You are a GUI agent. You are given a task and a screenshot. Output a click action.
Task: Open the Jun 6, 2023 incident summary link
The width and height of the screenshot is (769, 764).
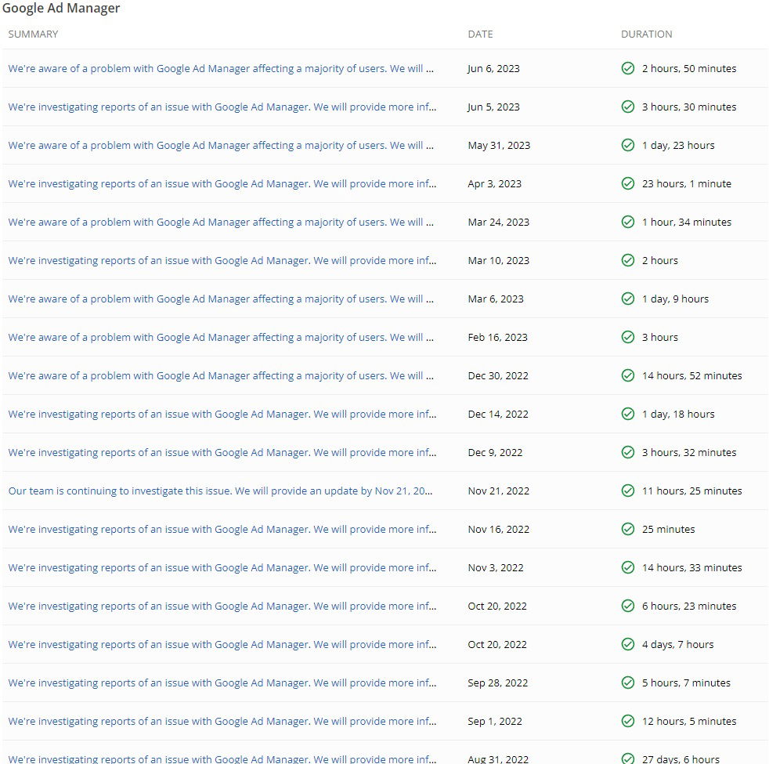point(221,68)
